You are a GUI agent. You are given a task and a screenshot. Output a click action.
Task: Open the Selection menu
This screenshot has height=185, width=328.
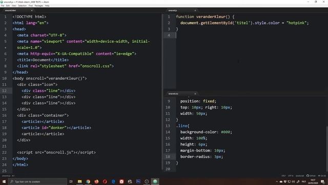tap(22, 6)
